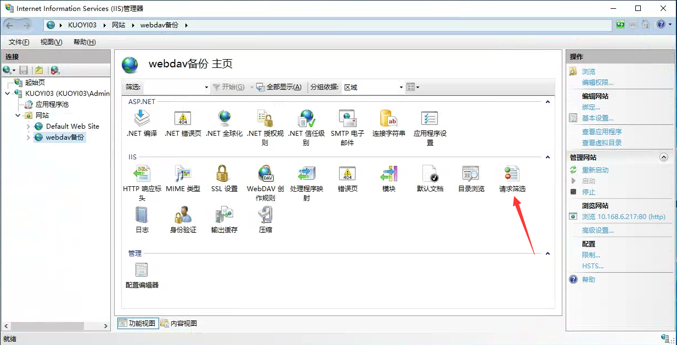The image size is (677, 345).
Task: Open the WebDAV 创作规则 feature
Action: coord(266,183)
